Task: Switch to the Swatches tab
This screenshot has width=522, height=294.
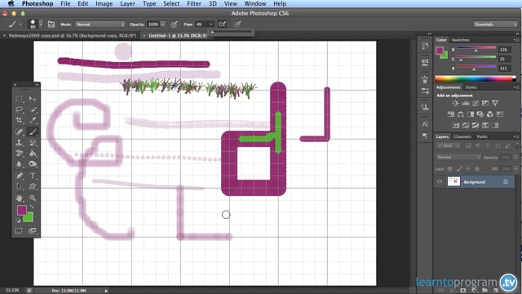Action: pyautogui.click(x=460, y=40)
